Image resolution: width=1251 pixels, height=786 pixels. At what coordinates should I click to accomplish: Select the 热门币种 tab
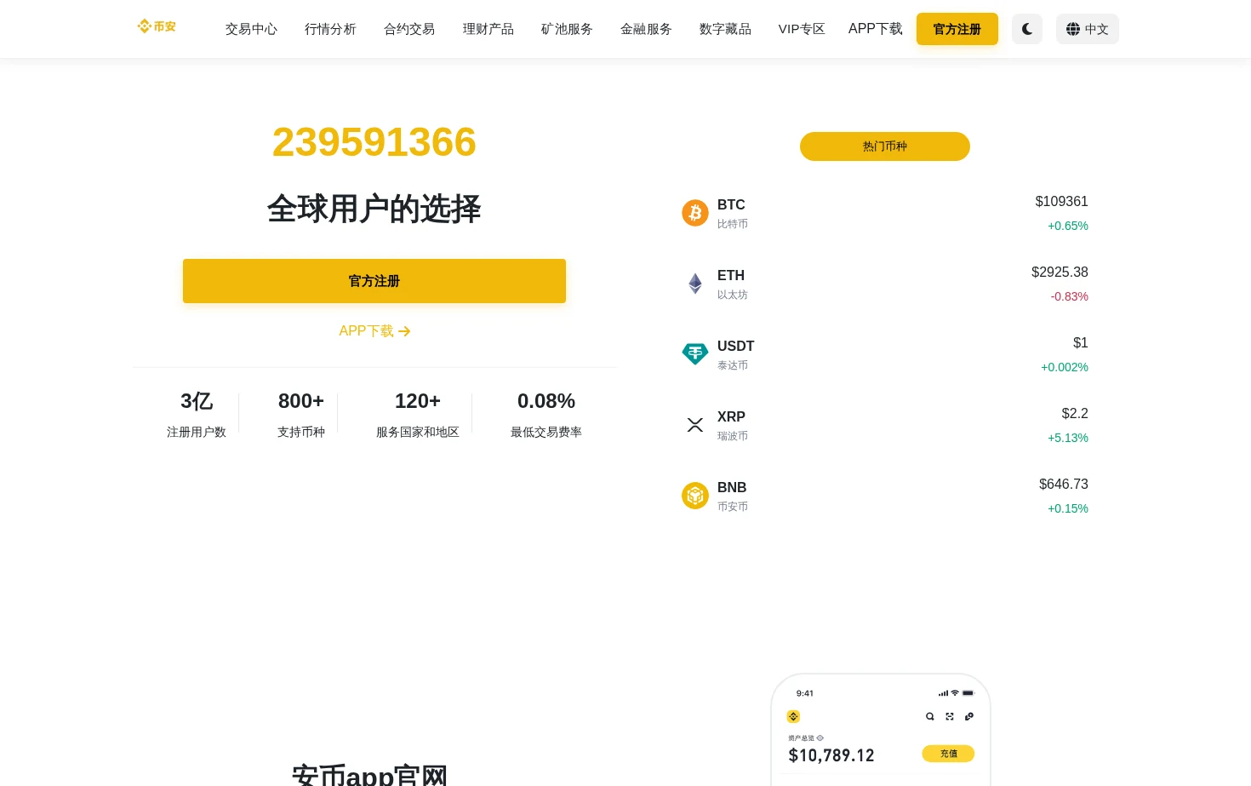click(x=885, y=146)
